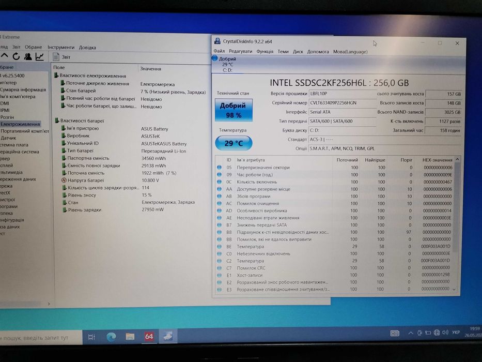Image resolution: width=482 pixels, height=362 pixels.
Task: Open the Функція menu in CrystalDiskInfo
Action: point(265,51)
